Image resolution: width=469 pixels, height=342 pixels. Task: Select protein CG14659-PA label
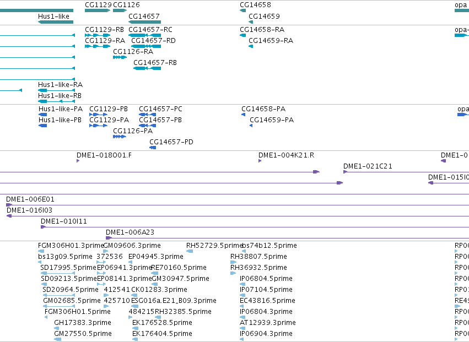click(x=272, y=120)
